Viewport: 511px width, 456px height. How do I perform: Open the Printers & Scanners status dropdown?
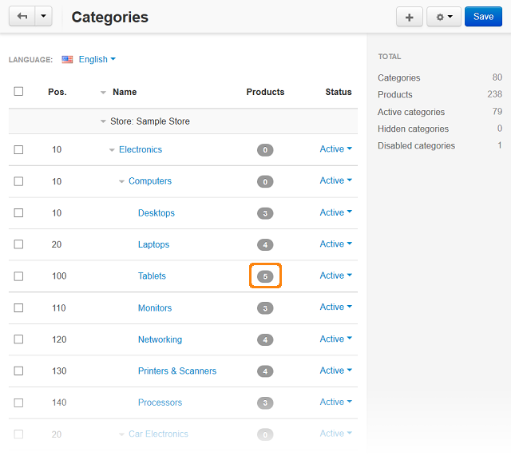click(x=335, y=371)
